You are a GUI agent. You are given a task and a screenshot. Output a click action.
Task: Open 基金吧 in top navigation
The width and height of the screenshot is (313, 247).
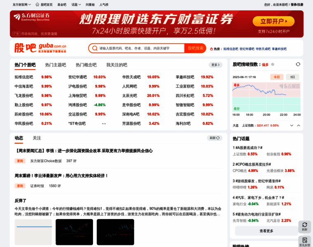point(62,5)
